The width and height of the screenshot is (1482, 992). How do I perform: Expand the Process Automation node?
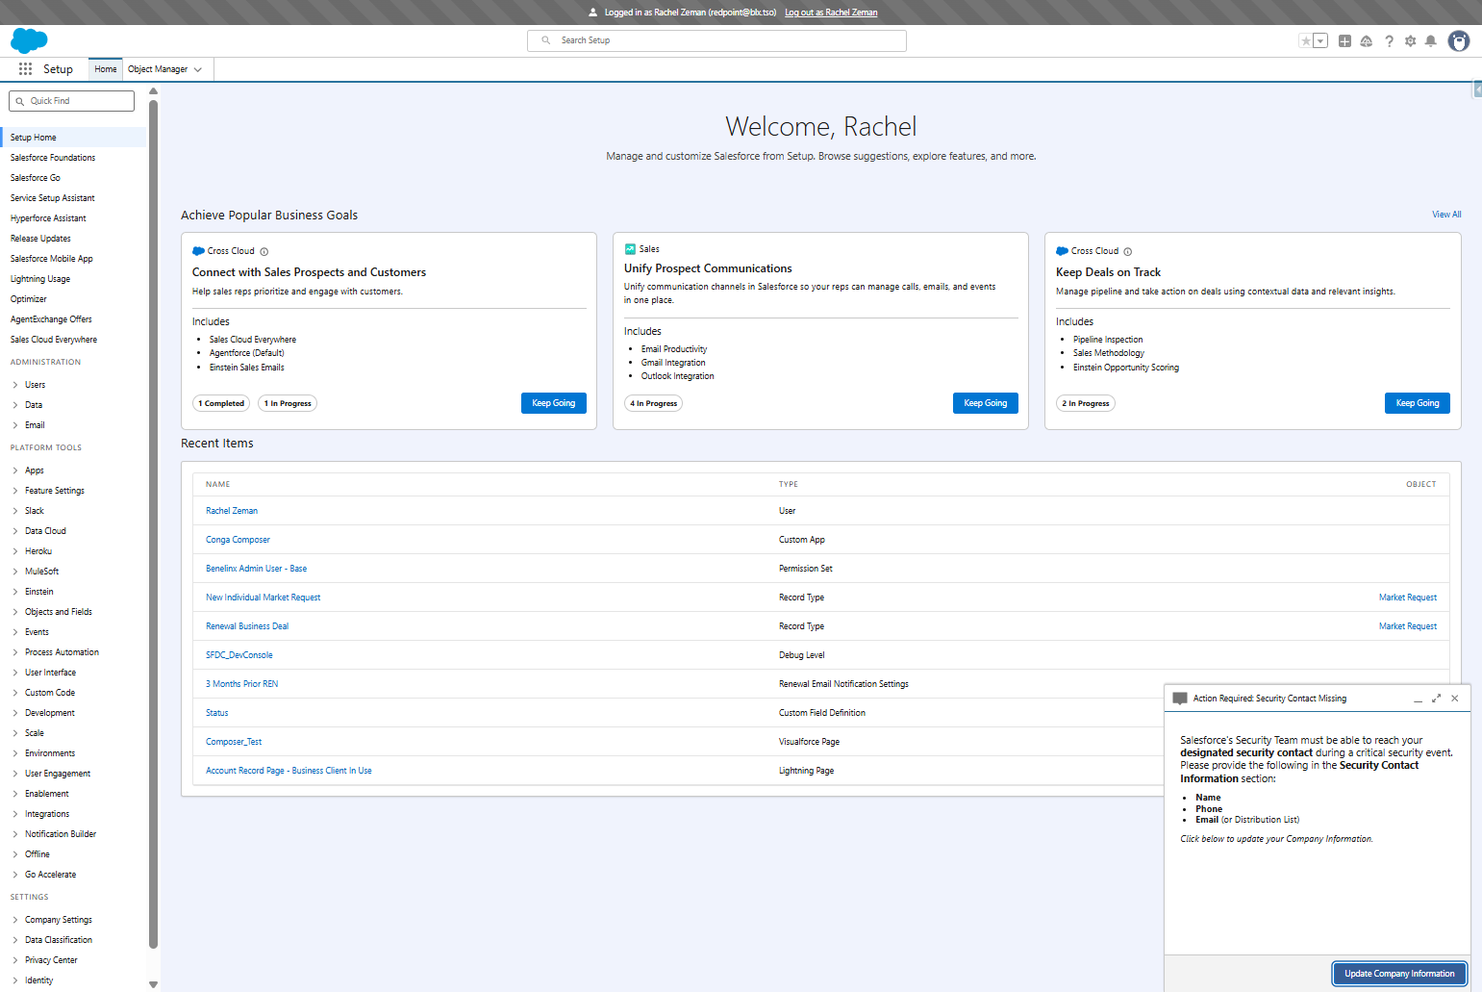15,652
